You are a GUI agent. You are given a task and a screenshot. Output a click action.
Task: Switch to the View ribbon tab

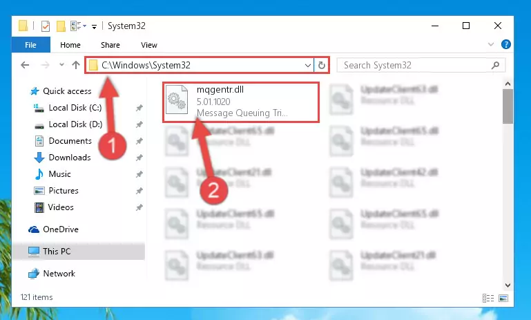(149, 45)
